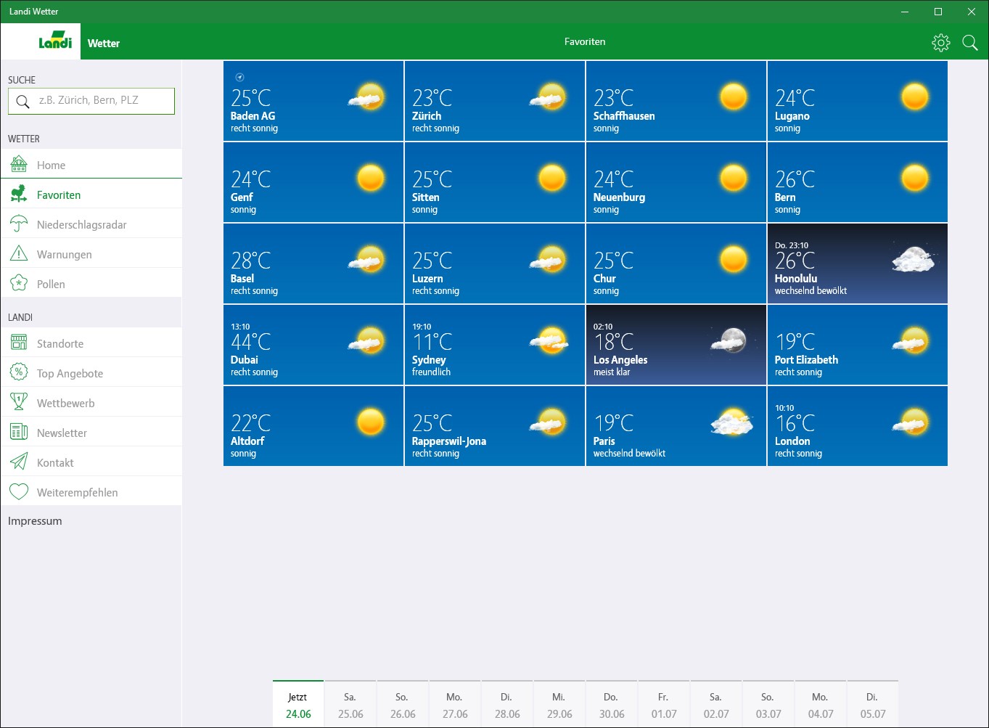Click the Weiterempfehlen heart icon
The image size is (989, 728).
[x=19, y=492]
